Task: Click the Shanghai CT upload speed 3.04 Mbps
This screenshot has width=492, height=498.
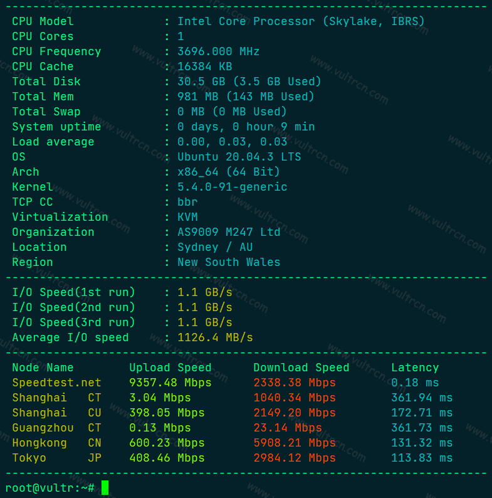Action: pos(160,398)
